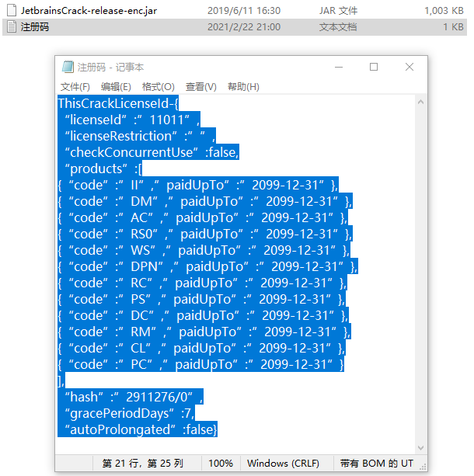Image resolution: width=474 pixels, height=476 pixels.
Task: Click the line with code PC
Action: (x=200, y=364)
